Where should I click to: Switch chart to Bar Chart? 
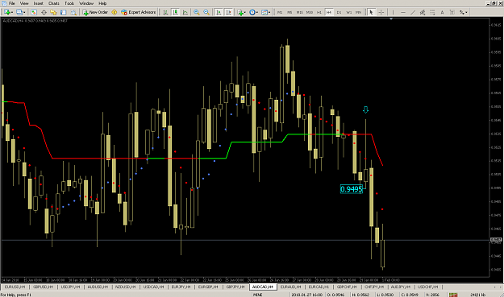[x=165, y=12]
